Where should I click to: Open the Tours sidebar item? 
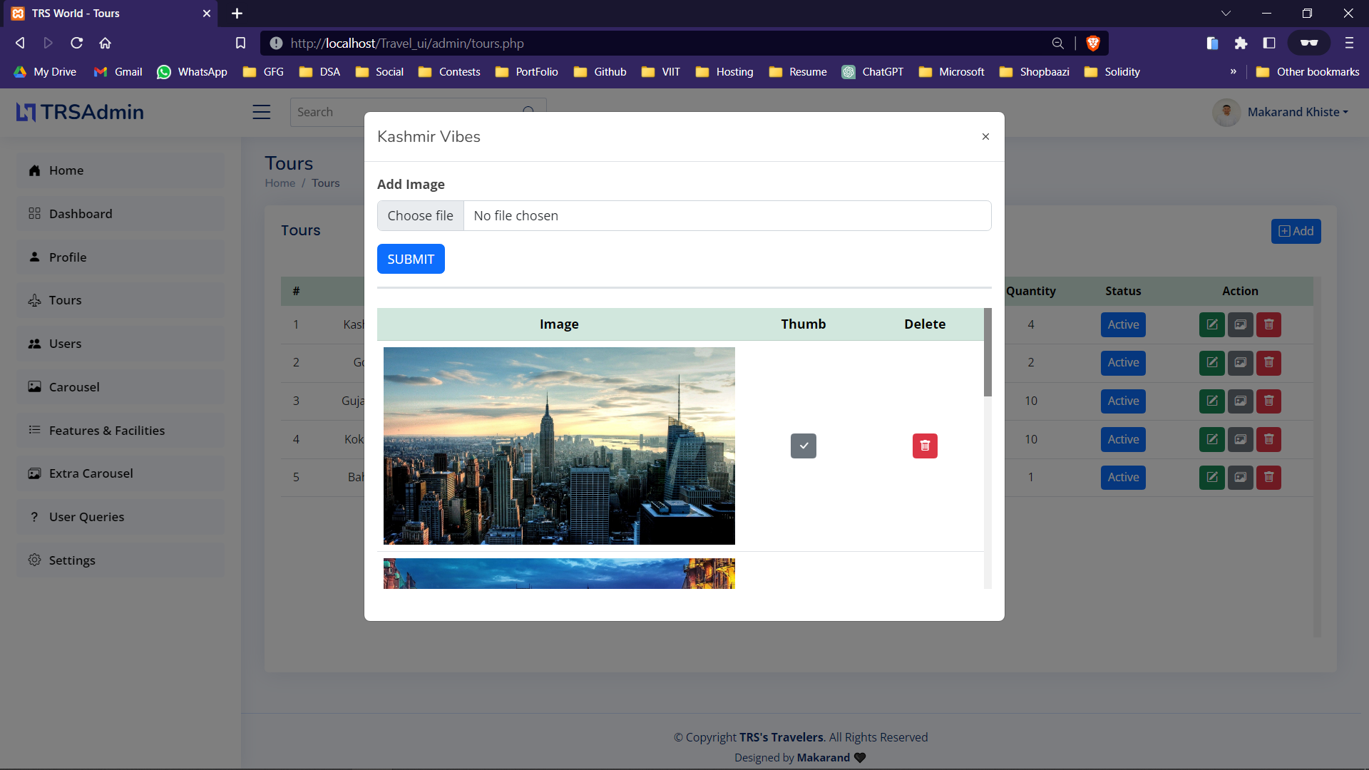[x=121, y=300]
